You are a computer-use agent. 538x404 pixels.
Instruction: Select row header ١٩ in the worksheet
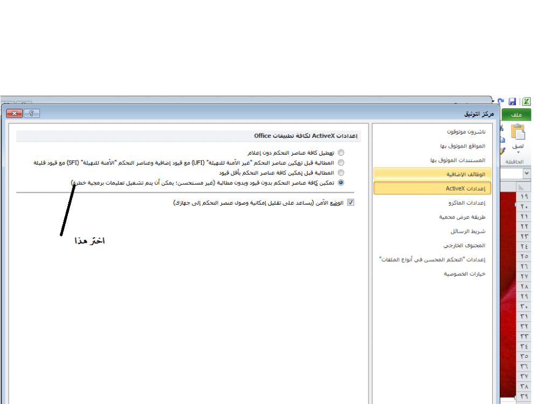[523, 197]
